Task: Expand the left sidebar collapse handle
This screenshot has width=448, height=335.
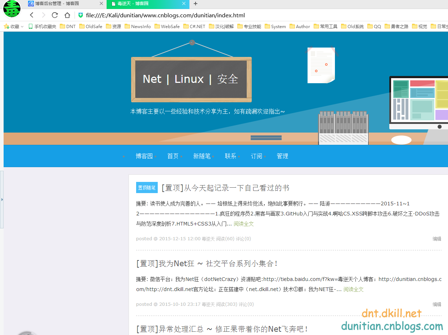Action: click(2, 199)
